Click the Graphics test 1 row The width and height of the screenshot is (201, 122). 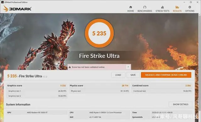(37, 91)
